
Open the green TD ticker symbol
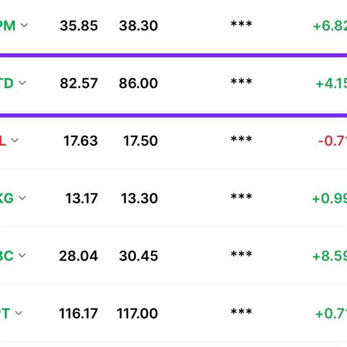(6, 83)
